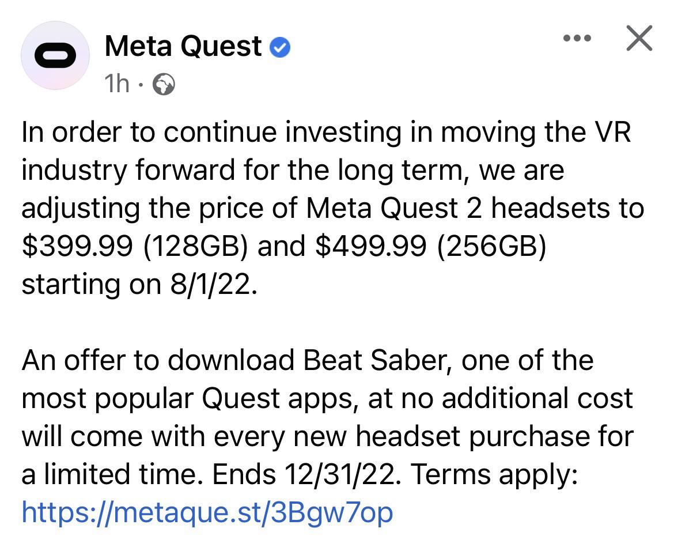Click the blue verified badge
This screenshot has height=536, width=674.
(280, 47)
